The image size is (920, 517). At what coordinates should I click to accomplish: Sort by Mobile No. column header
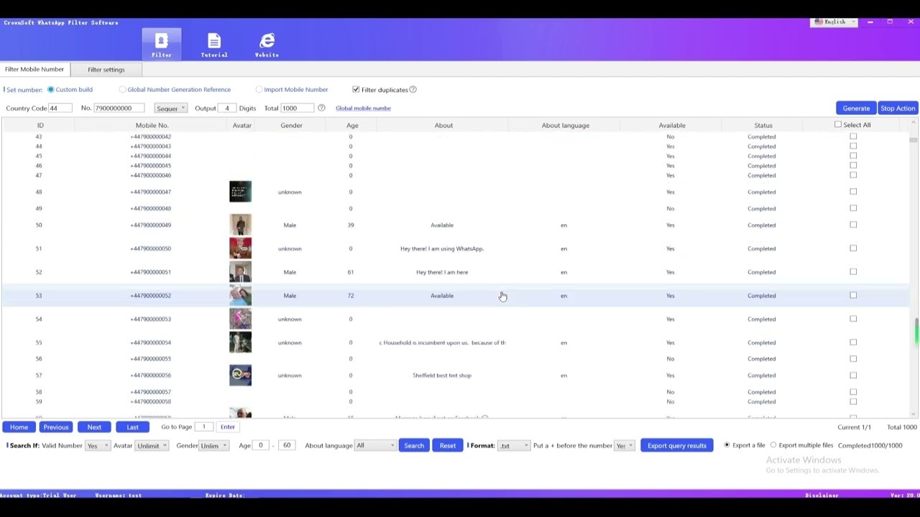[152, 126]
